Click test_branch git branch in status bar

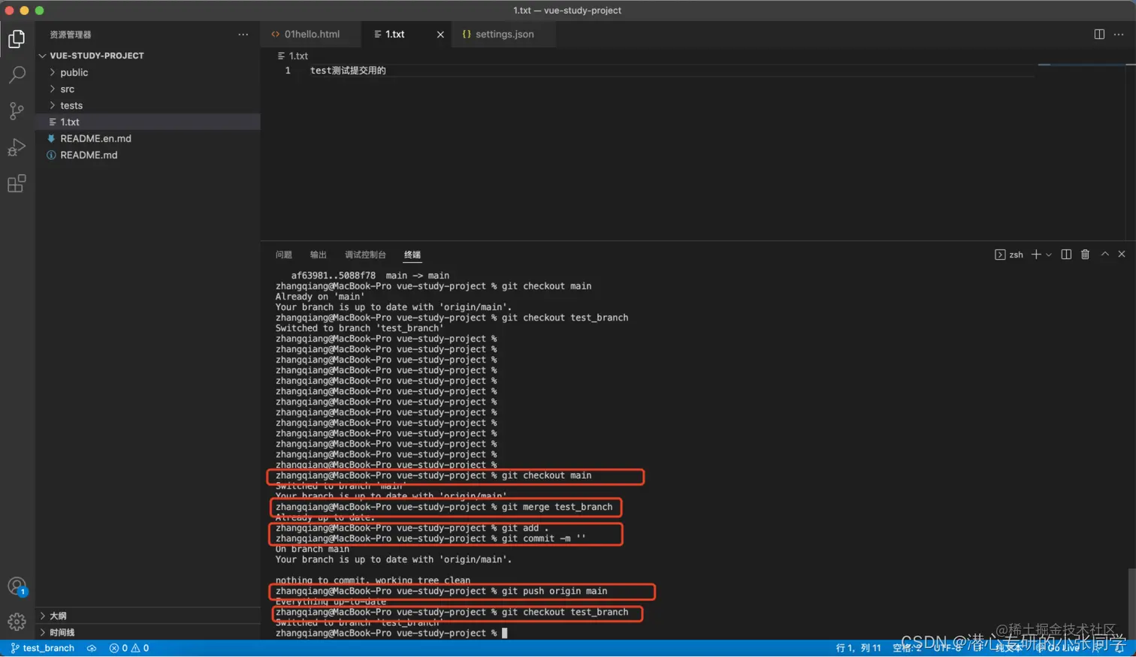coord(43,648)
